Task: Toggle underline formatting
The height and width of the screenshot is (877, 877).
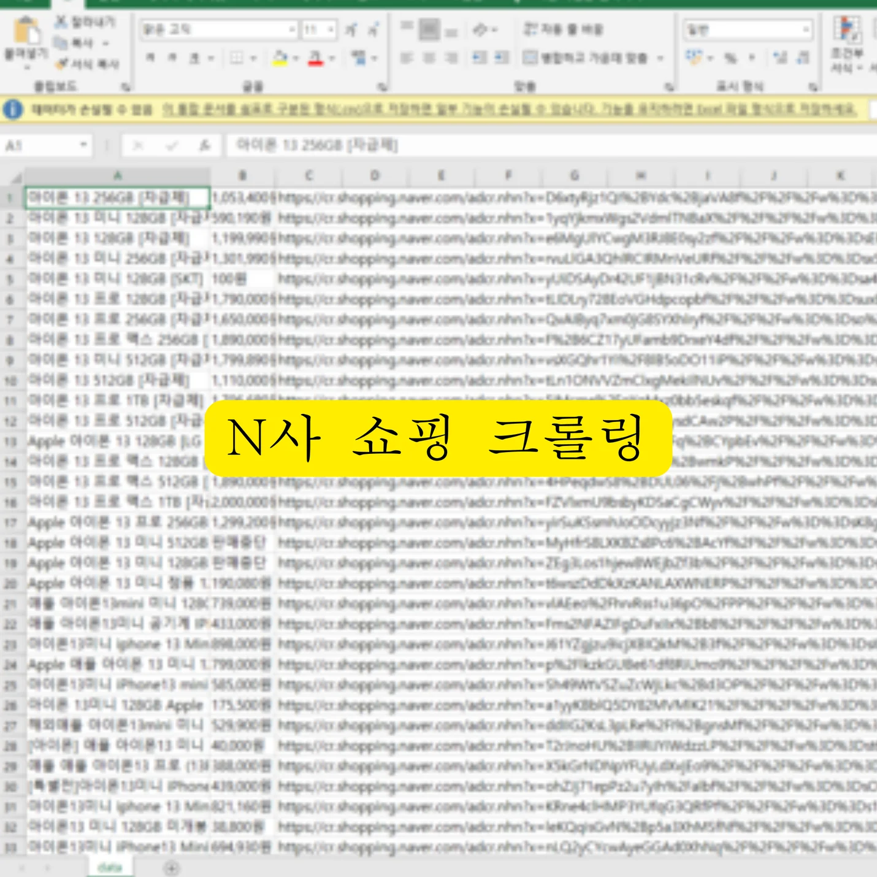Action: tap(194, 58)
